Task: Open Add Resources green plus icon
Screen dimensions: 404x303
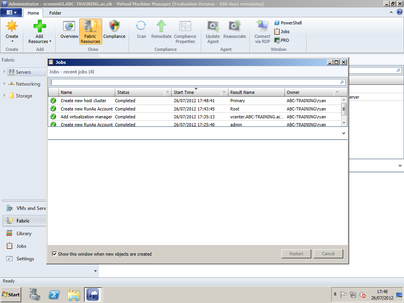Action: click(40, 26)
